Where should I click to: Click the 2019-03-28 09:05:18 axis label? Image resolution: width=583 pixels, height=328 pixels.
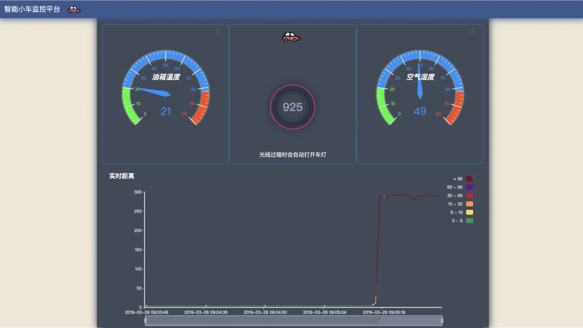pos(384,313)
